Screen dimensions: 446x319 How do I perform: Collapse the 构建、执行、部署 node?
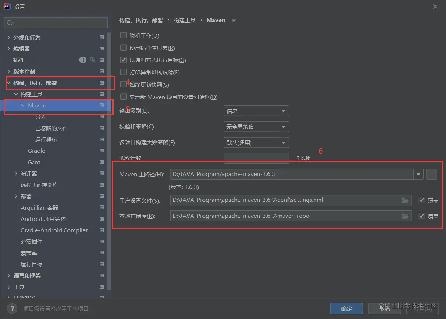pyautogui.click(x=9, y=83)
